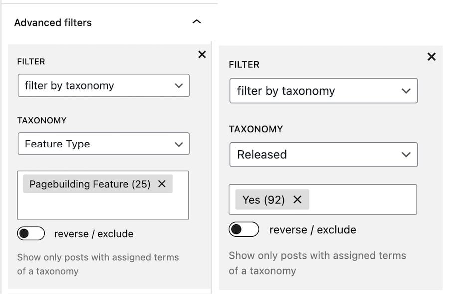Click the X on the Yes term chip

(298, 199)
